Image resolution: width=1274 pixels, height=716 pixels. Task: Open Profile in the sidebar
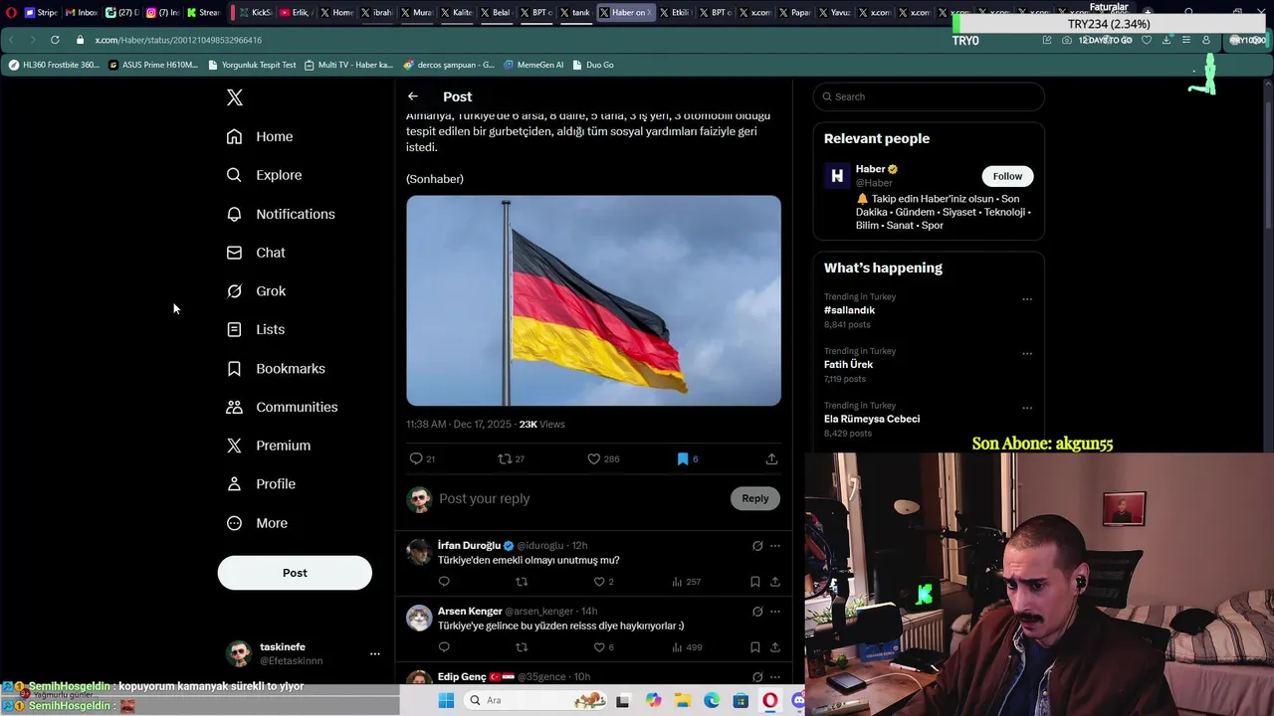(261, 484)
